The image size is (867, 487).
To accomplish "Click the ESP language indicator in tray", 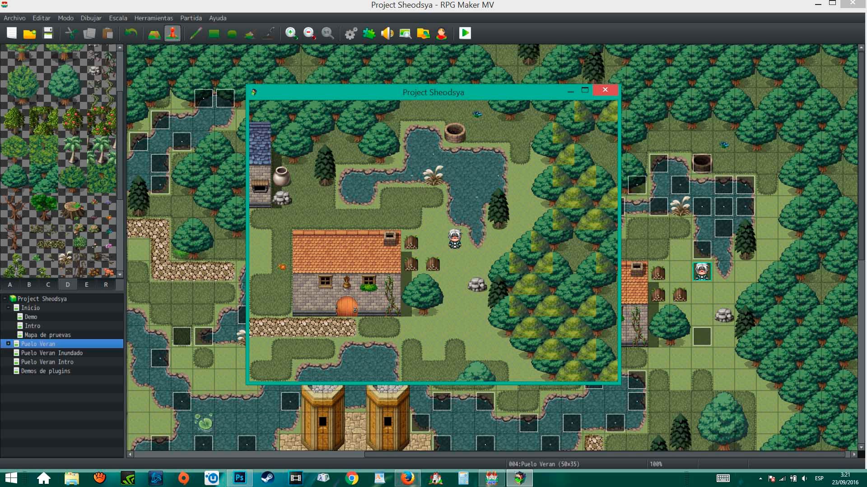I will pos(819,478).
